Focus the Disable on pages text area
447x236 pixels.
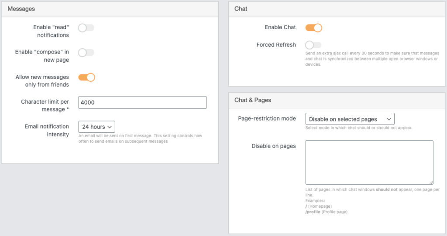pyautogui.click(x=369, y=162)
